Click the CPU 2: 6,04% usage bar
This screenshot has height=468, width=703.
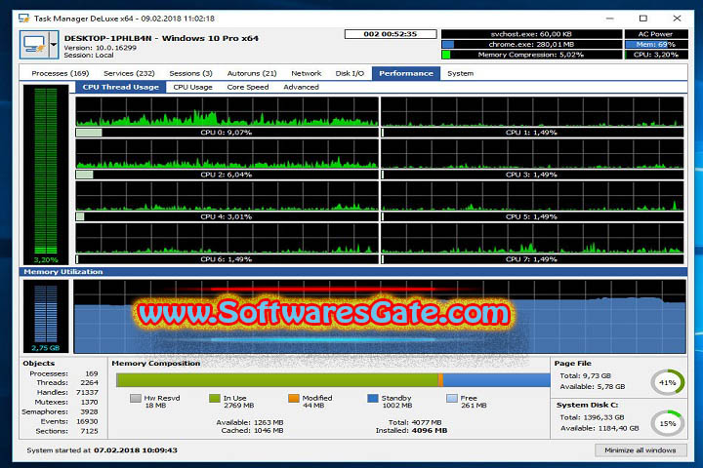pos(227,175)
